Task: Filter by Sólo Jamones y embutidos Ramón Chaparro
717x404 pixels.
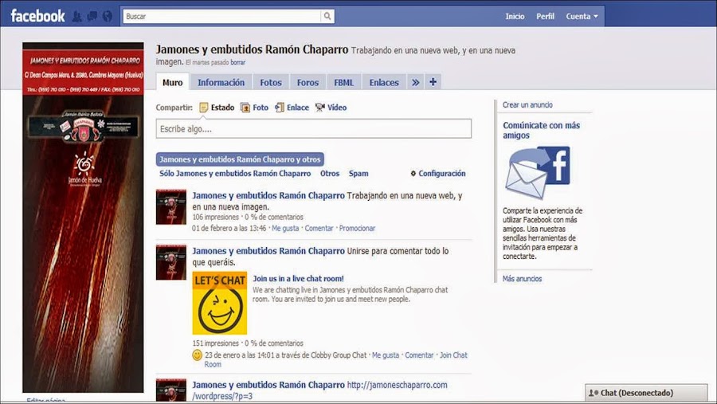Action: pyautogui.click(x=235, y=174)
